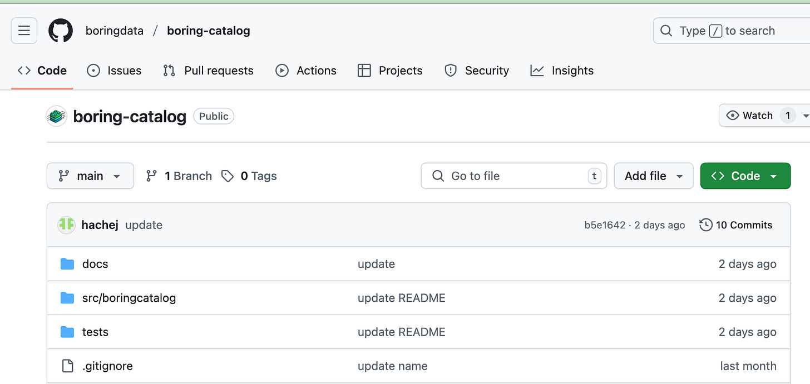Expand the green Code dropdown button
Viewport: 810px width, 384px height.
tap(745, 176)
